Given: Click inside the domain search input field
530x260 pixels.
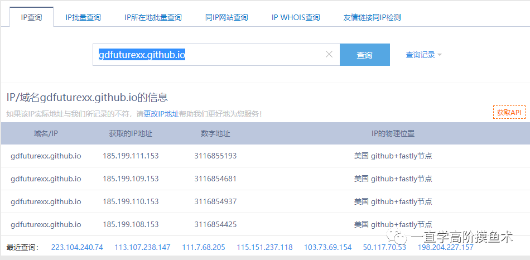Looking at the screenshot, I should [216, 55].
